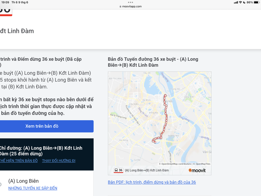Tap the Do Not Disturb moon icon
Screen dimensions: 261x196
(244, 2)
